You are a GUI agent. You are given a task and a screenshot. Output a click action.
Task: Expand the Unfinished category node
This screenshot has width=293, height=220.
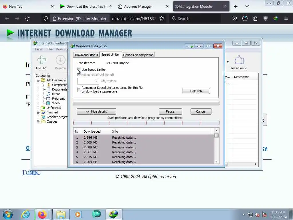pyautogui.click(x=38, y=108)
